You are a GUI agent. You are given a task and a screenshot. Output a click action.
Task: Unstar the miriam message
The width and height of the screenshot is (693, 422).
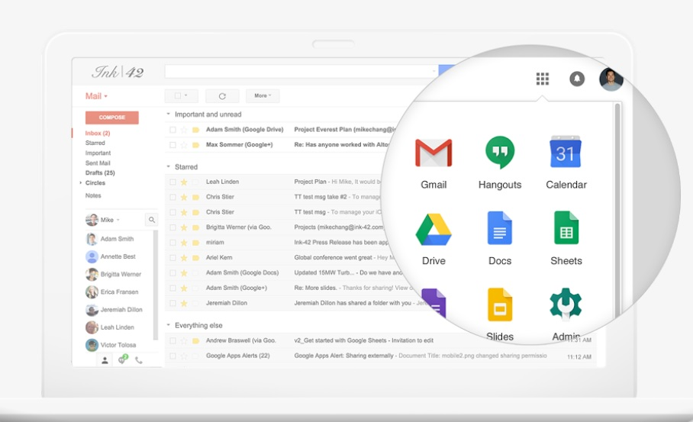[x=184, y=243]
